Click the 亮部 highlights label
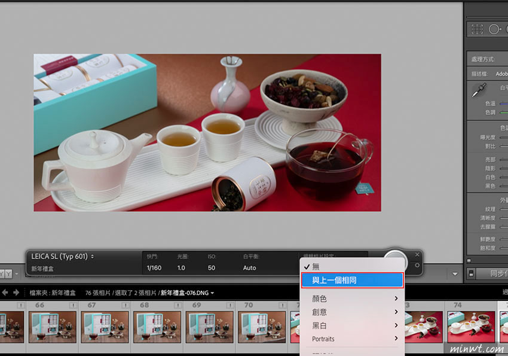This screenshot has height=356, width=508. click(490, 160)
